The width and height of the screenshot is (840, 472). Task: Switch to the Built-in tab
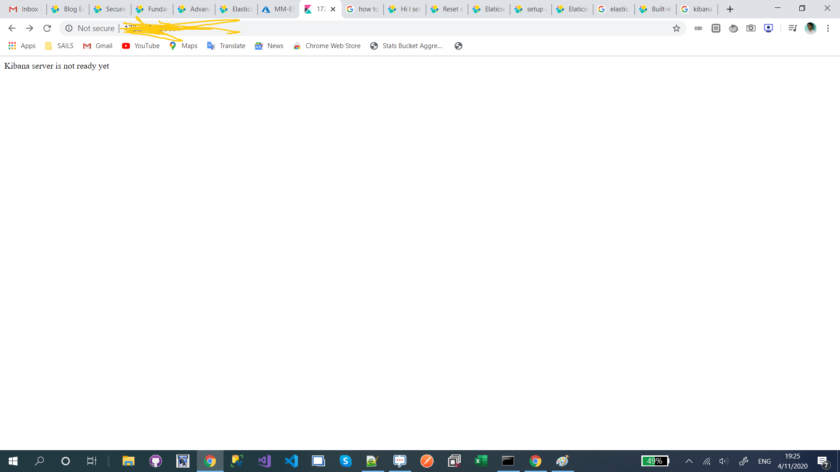655,9
